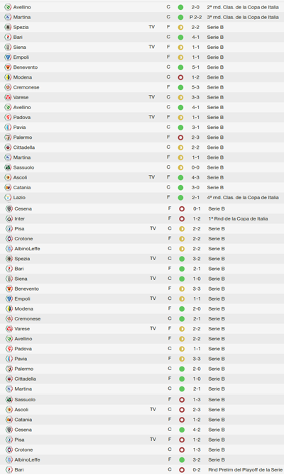The height and width of the screenshot is (475, 284).
Task: Select the Sassuolo badge in the 0-0 row
Action: [8, 167]
